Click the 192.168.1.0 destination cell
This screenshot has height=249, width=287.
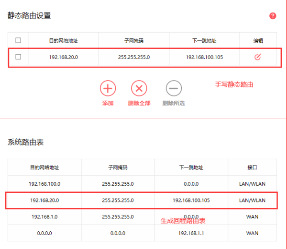click(44, 216)
